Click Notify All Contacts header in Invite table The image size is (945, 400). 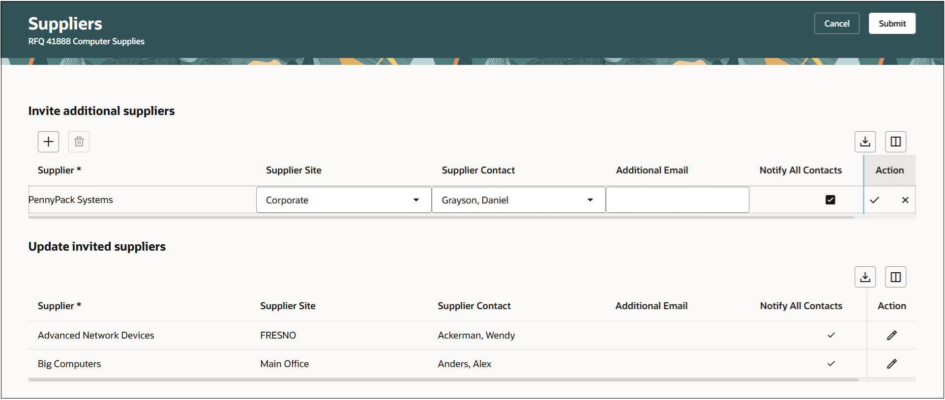(800, 170)
